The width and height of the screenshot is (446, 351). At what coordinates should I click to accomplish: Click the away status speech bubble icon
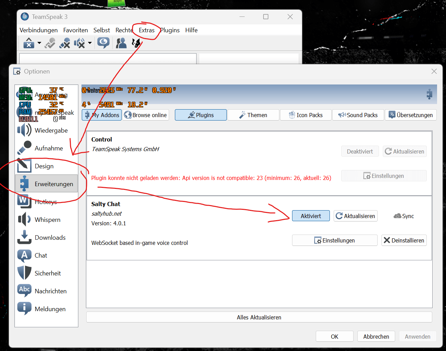103,43
